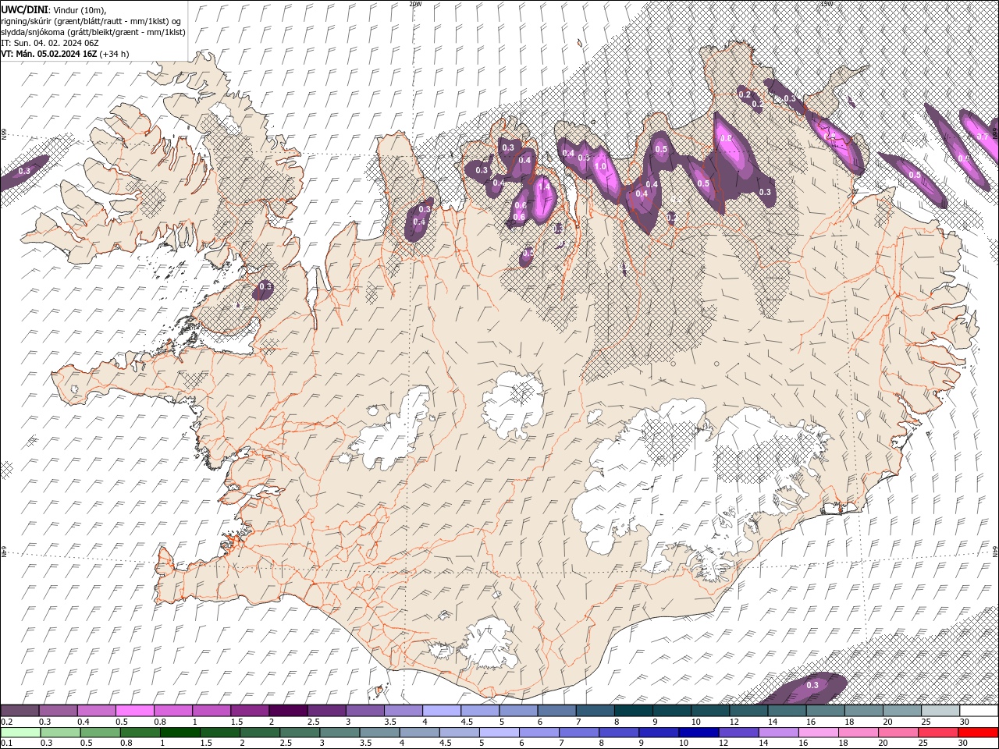Click the light pink 16 swatch, lower legend

[819, 733]
